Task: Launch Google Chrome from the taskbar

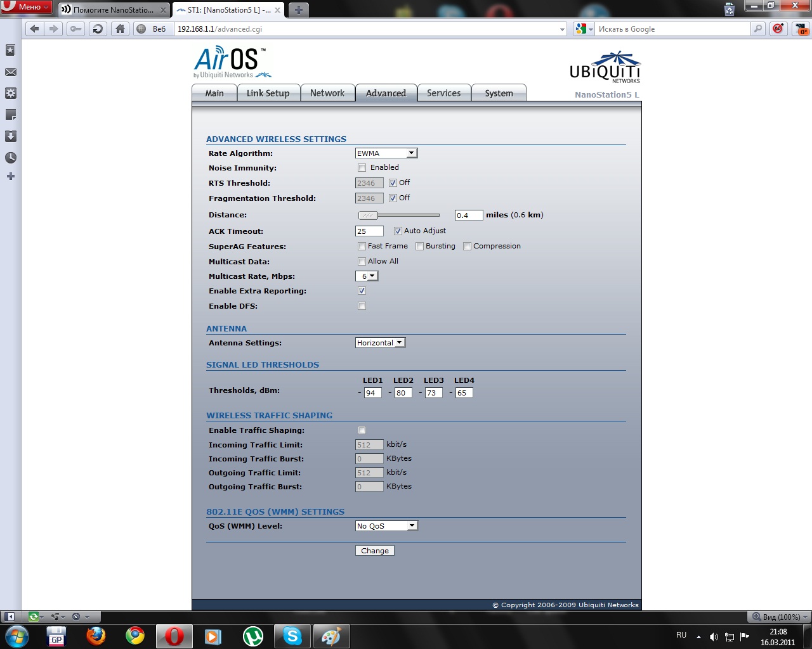Action: [x=135, y=636]
